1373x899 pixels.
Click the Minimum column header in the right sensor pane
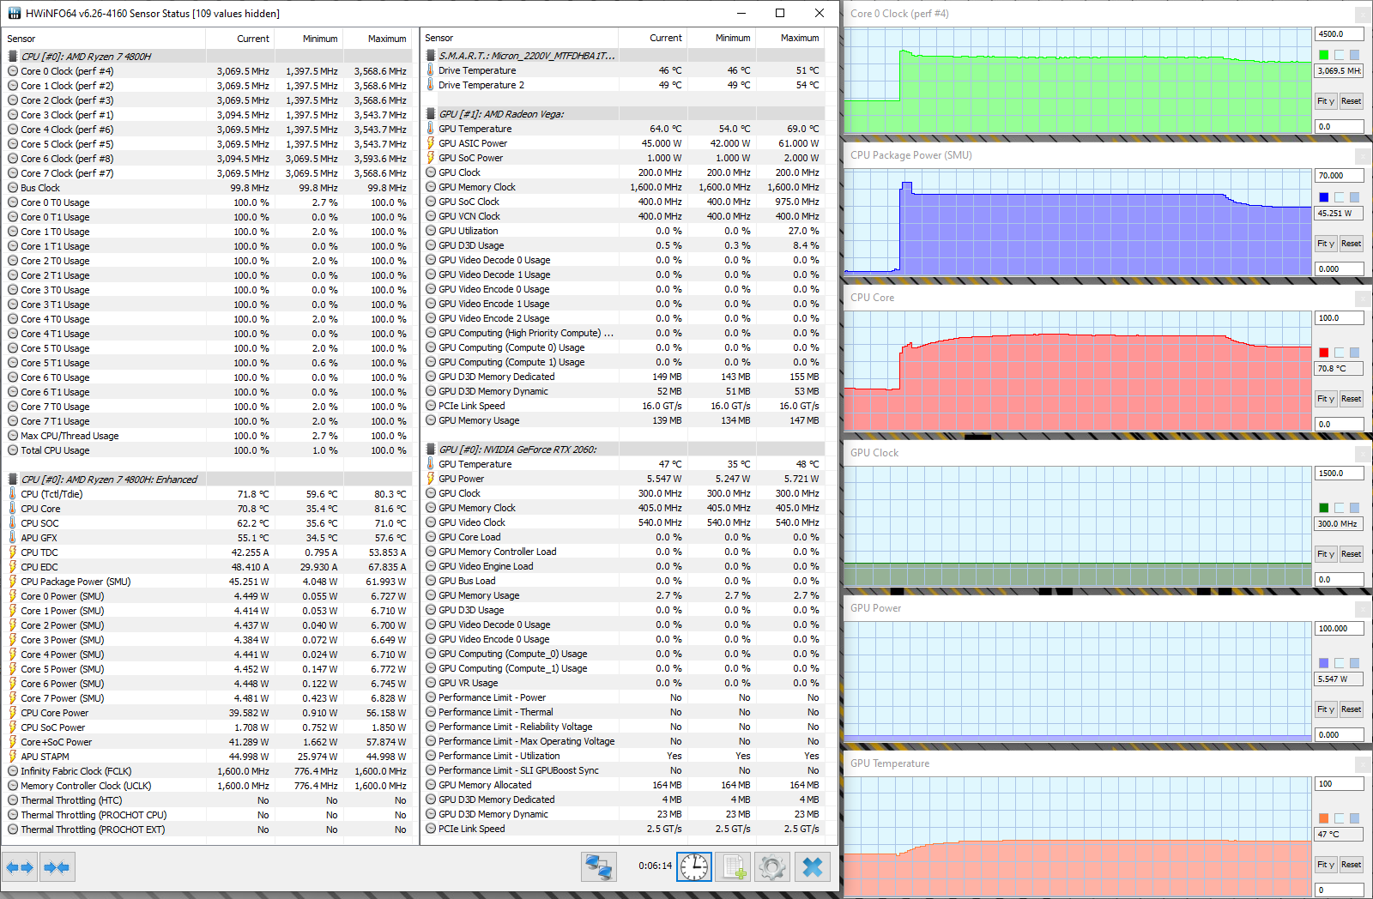733,38
